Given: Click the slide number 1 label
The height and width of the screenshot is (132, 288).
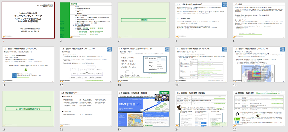Looking at the screenshot, I should point(3,41).
